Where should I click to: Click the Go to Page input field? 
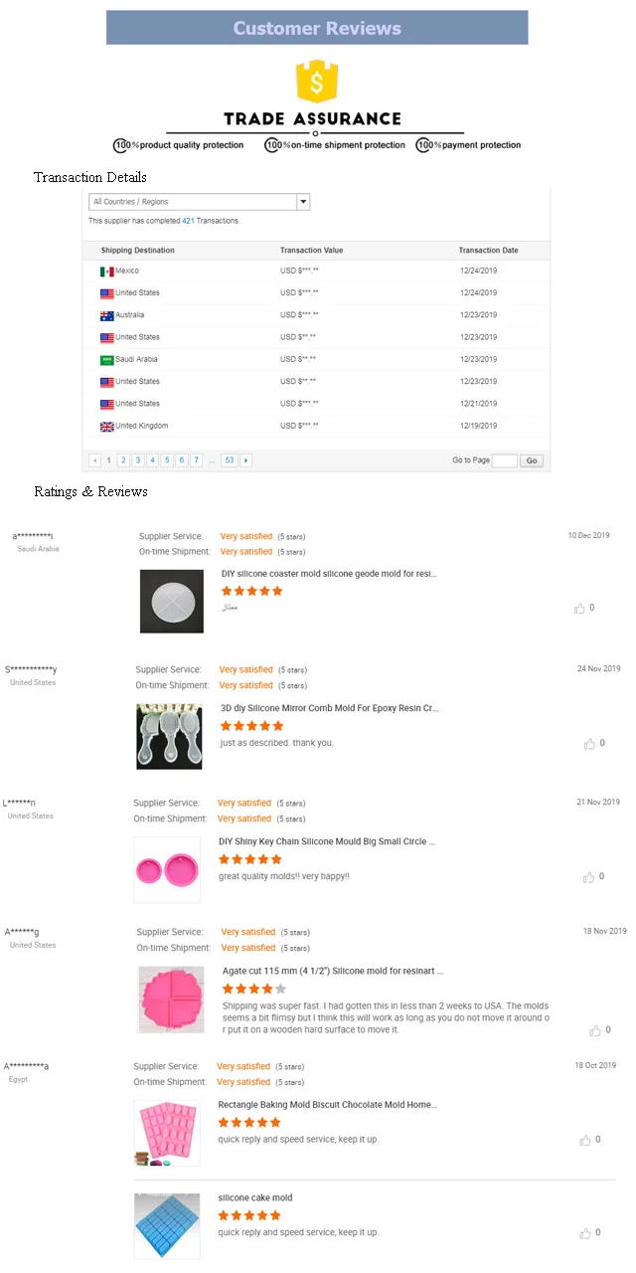pos(504,460)
